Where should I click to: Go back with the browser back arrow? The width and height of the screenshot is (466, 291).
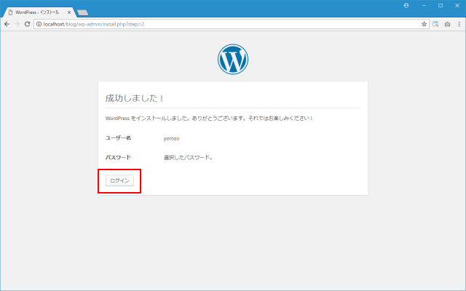7,24
